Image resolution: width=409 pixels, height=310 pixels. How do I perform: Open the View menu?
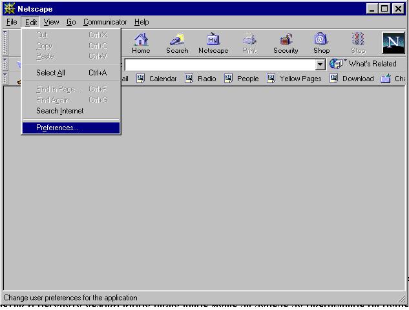point(51,22)
